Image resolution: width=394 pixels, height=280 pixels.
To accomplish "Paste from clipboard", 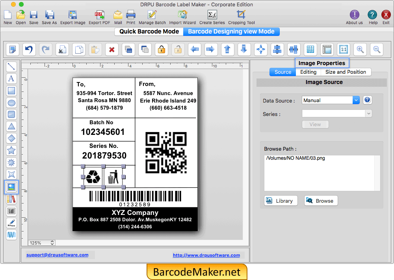I will [x=95, y=49].
